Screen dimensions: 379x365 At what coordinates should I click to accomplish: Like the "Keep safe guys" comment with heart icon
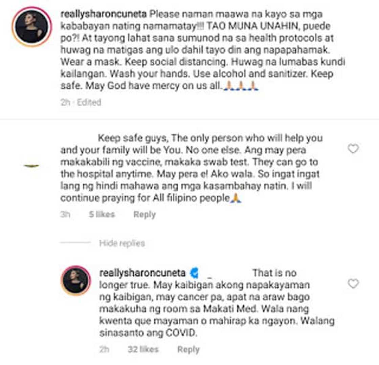(x=353, y=149)
